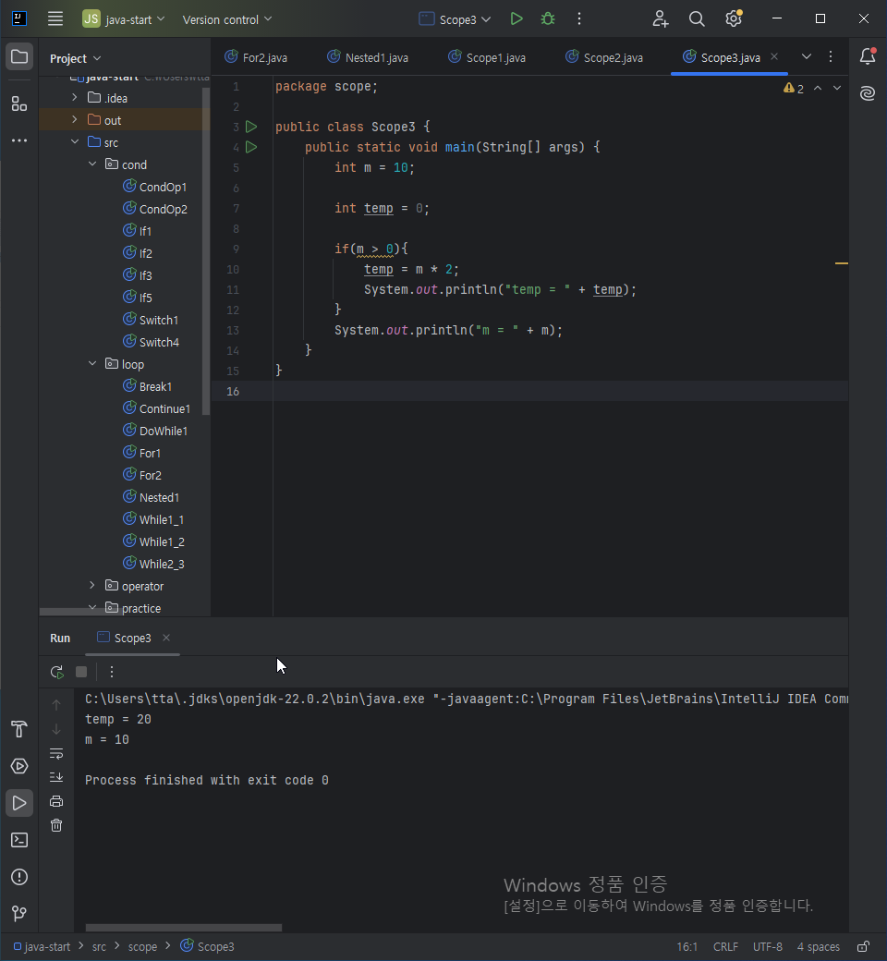Click run gutter icon beside main method

click(251, 147)
